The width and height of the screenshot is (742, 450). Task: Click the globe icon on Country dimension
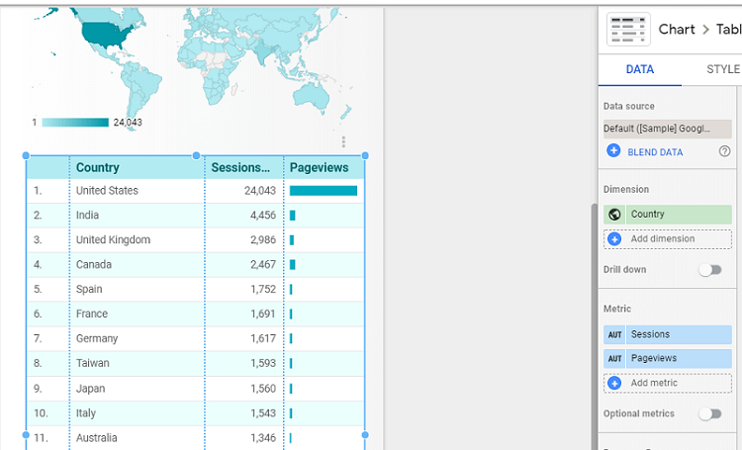click(x=614, y=215)
